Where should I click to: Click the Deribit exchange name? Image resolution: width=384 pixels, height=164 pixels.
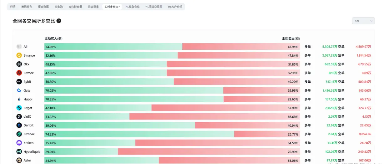point(28,125)
